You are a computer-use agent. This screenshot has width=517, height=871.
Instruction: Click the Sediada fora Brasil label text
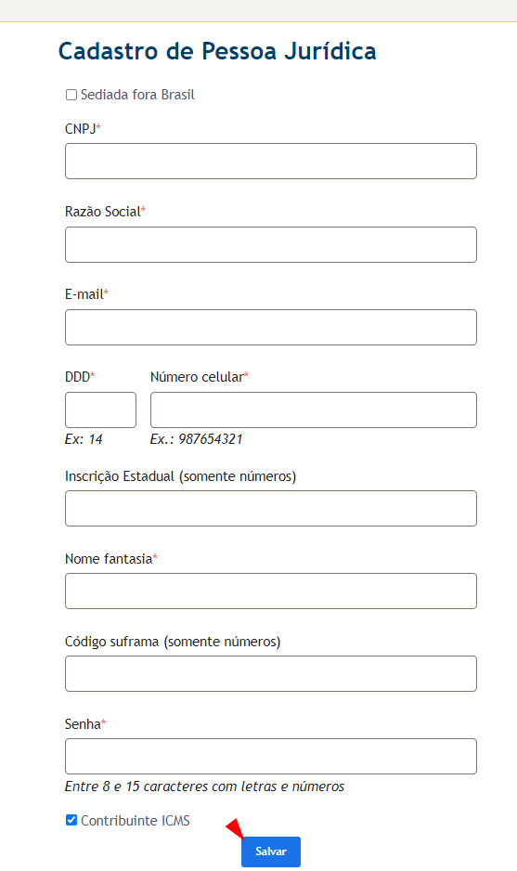(137, 95)
